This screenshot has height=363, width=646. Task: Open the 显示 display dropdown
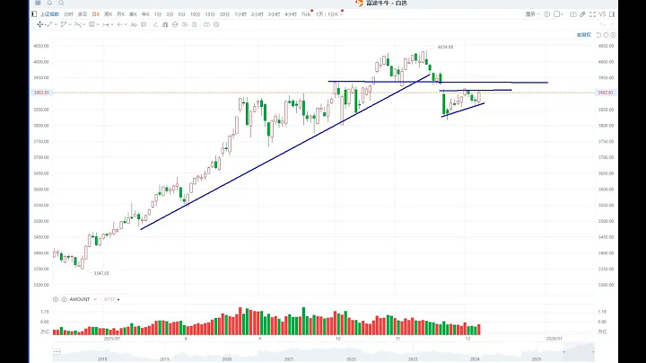(532, 14)
